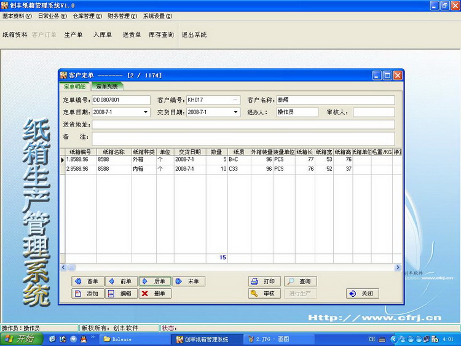The width and height of the screenshot is (461, 346).
Task: Click the 添加 add order button
Action: pyautogui.click(x=87, y=294)
